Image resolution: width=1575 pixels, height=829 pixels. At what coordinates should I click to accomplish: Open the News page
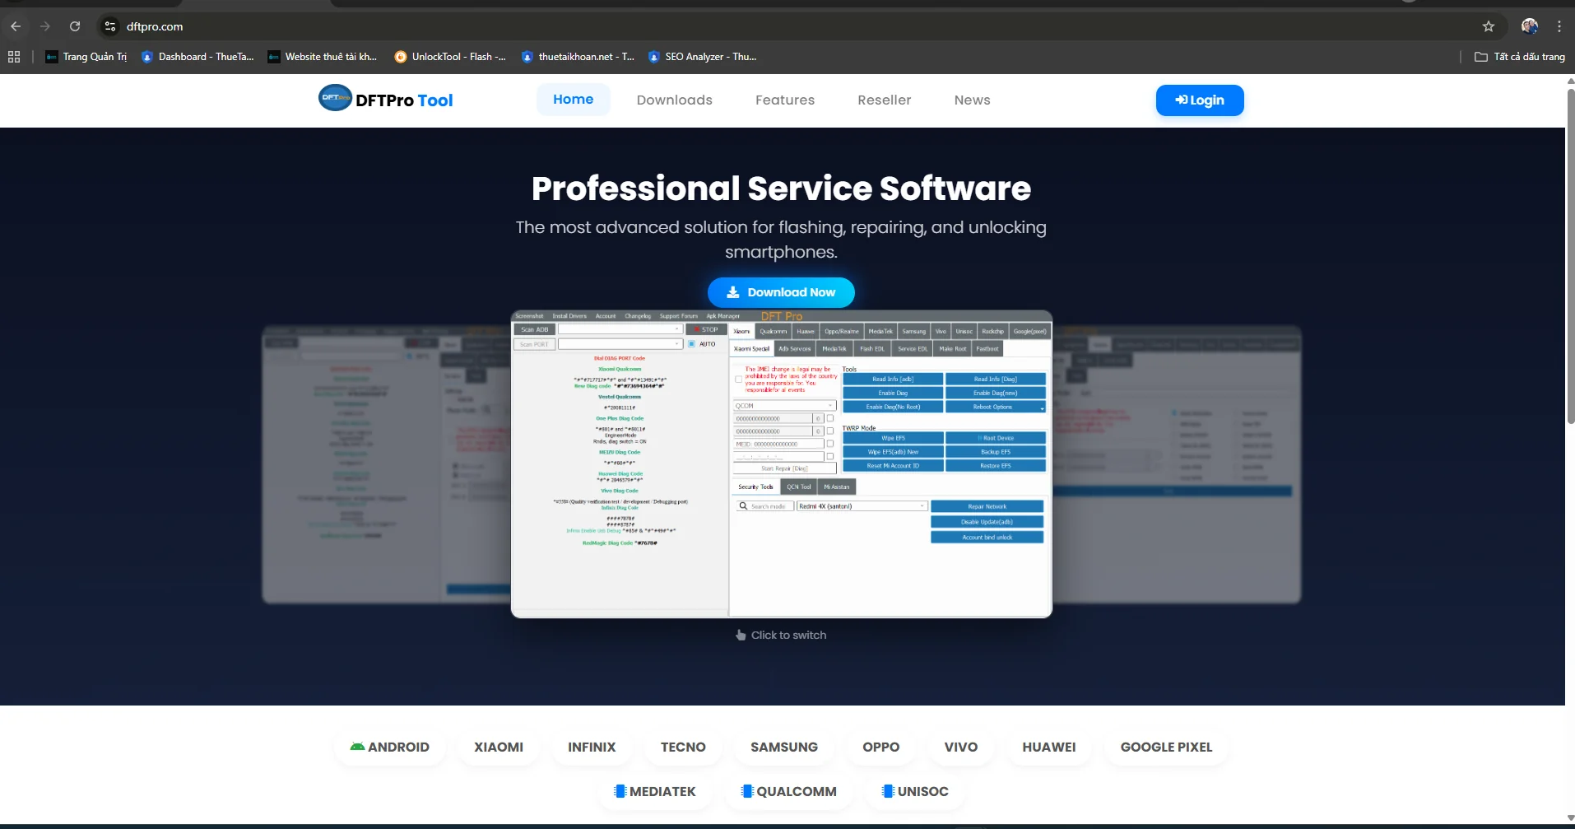[973, 100]
